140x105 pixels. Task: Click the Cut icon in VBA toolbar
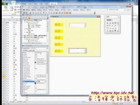[33, 13]
